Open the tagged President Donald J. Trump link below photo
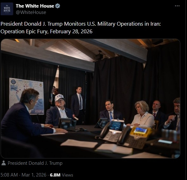Screen dimensions: 187x180 point(35,163)
